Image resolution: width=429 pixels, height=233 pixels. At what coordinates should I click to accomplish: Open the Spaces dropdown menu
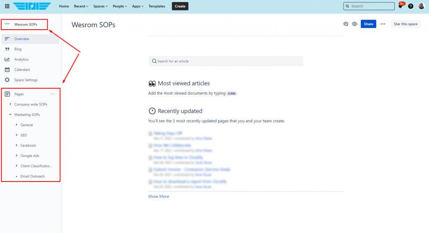(101, 6)
